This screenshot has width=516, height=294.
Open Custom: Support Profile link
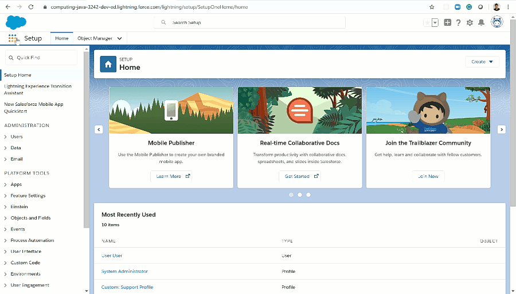pyautogui.click(x=127, y=287)
